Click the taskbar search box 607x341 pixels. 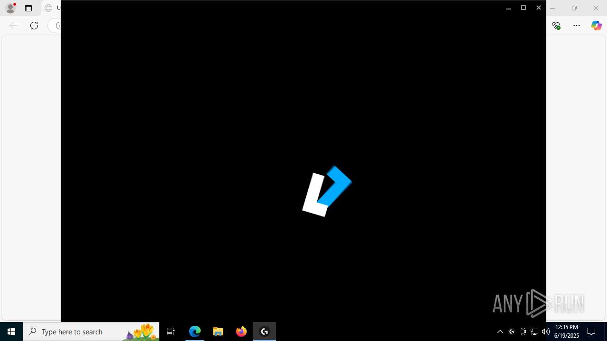click(91, 332)
